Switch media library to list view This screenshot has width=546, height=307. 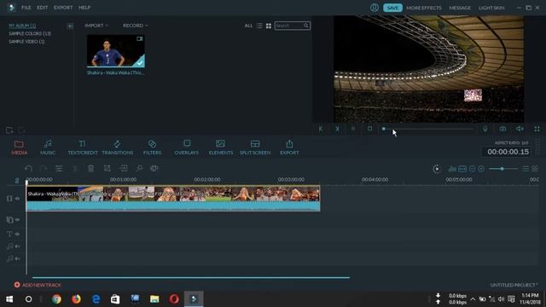tap(259, 26)
